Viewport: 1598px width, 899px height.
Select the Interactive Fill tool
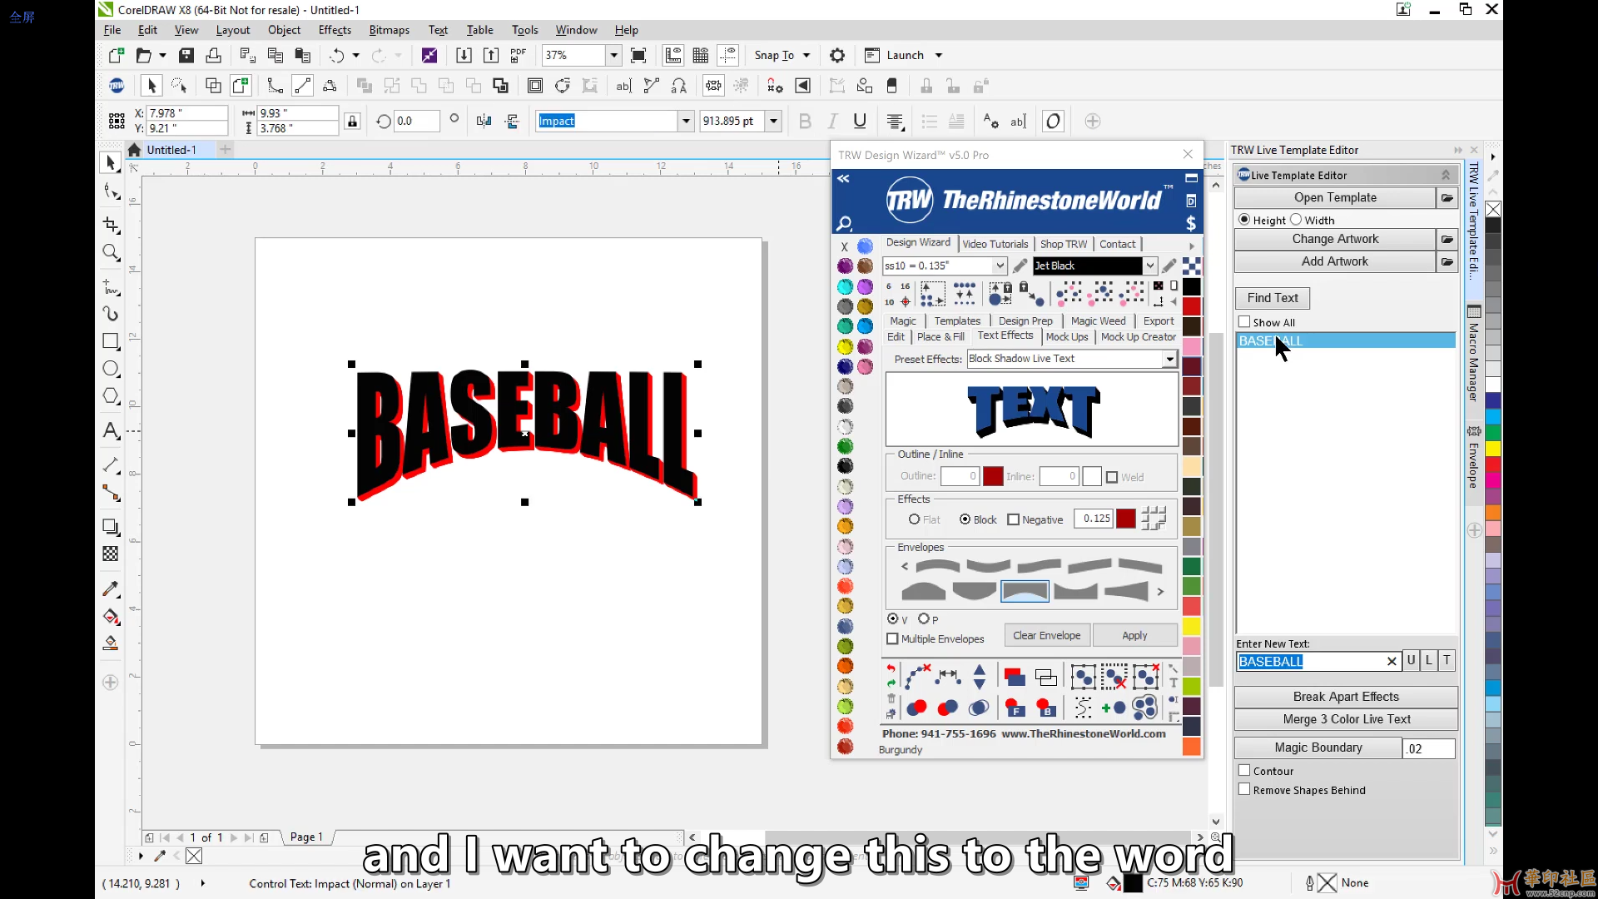[x=111, y=616]
